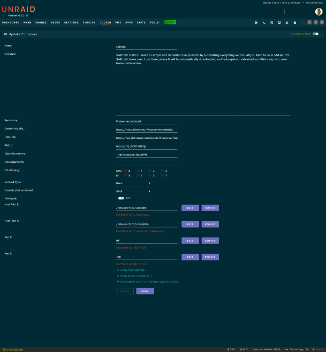Click Add another Path, Port, Variable link
The height and width of the screenshot is (352, 326).
point(149,282)
